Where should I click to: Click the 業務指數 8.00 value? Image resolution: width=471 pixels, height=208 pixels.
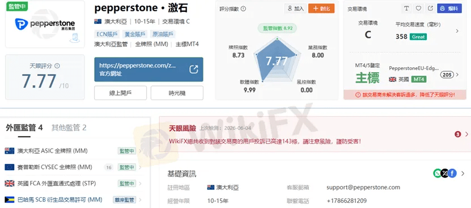(x=318, y=55)
